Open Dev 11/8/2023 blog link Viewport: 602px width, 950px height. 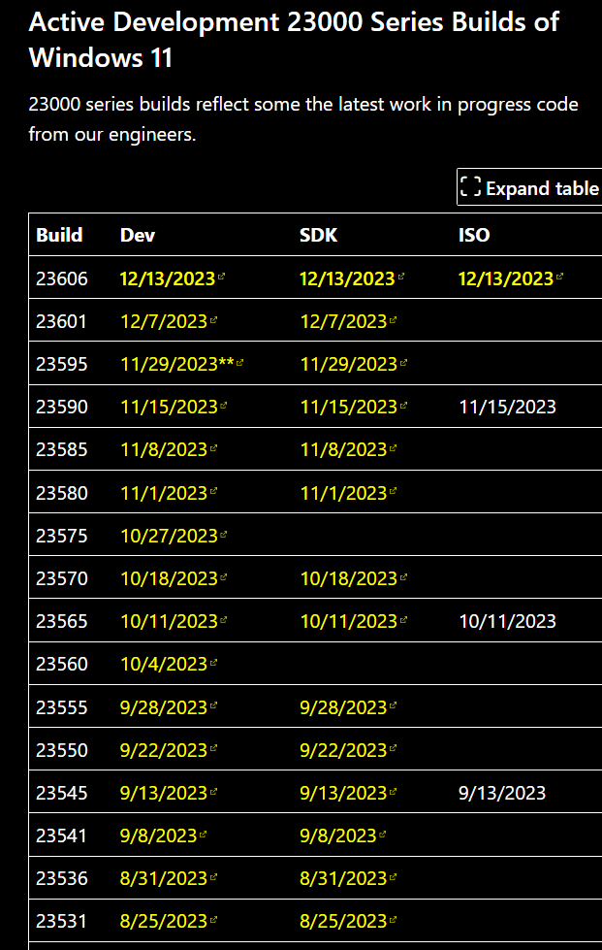[x=164, y=449]
